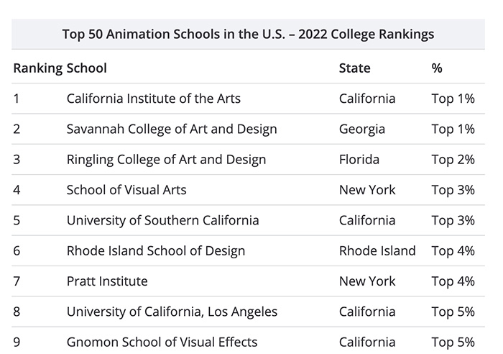Open Ringling College of Art and Design
Image resolution: width=503 pixels, height=354 pixels.
[x=166, y=160]
